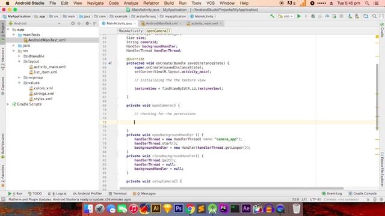Toggle Device File Explorer side tab
Image resolution: width=385 pixels, height=216 pixels.
(x=383, y=169)
